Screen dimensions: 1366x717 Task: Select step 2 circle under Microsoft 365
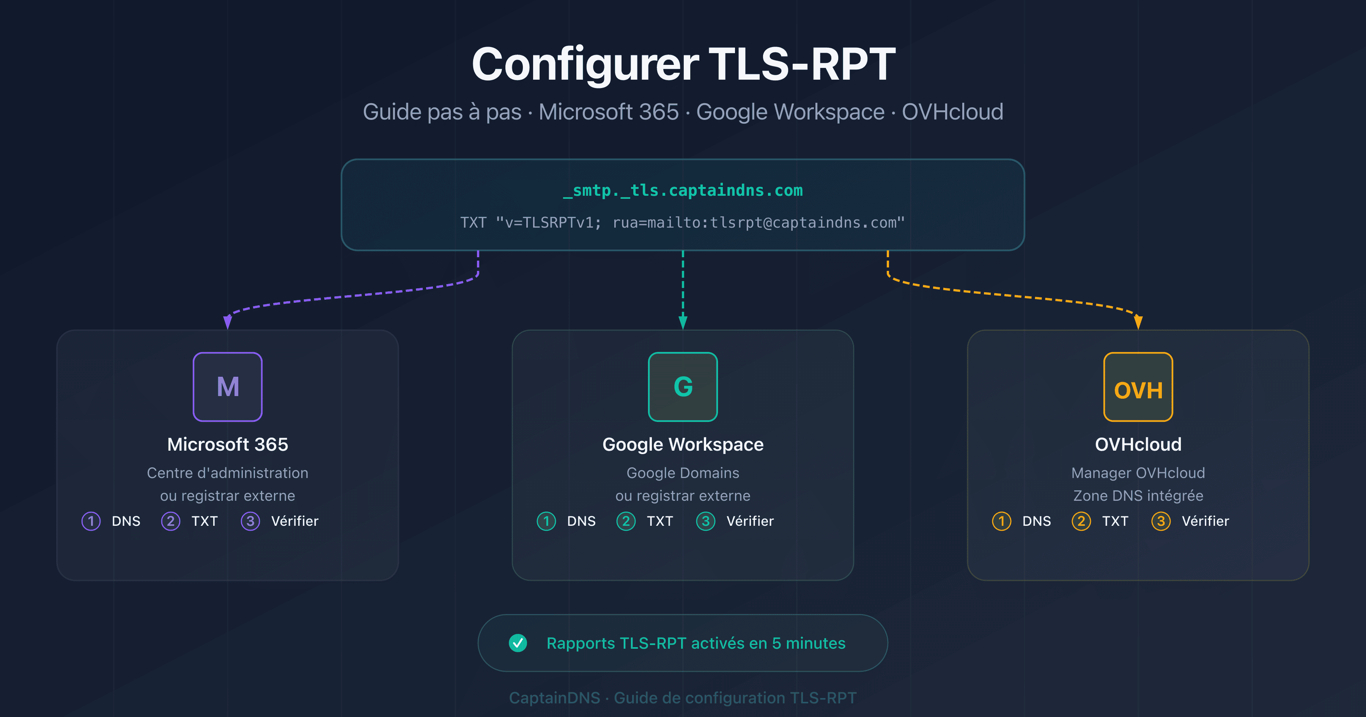tap(170, 521)
